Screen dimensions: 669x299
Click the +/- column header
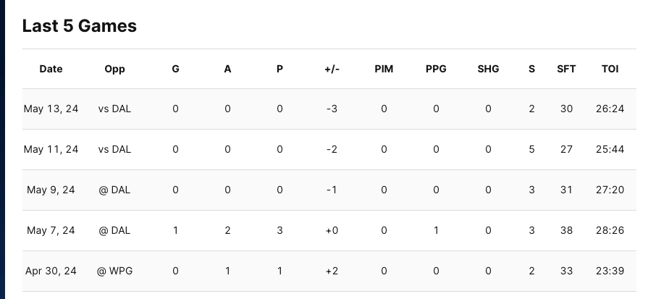tap(332, 70)
